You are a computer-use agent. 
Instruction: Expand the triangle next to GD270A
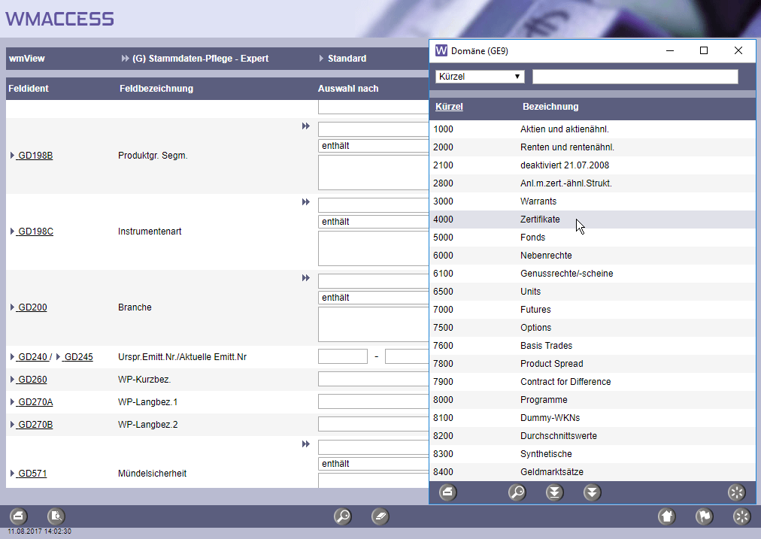tap(12, 401)
